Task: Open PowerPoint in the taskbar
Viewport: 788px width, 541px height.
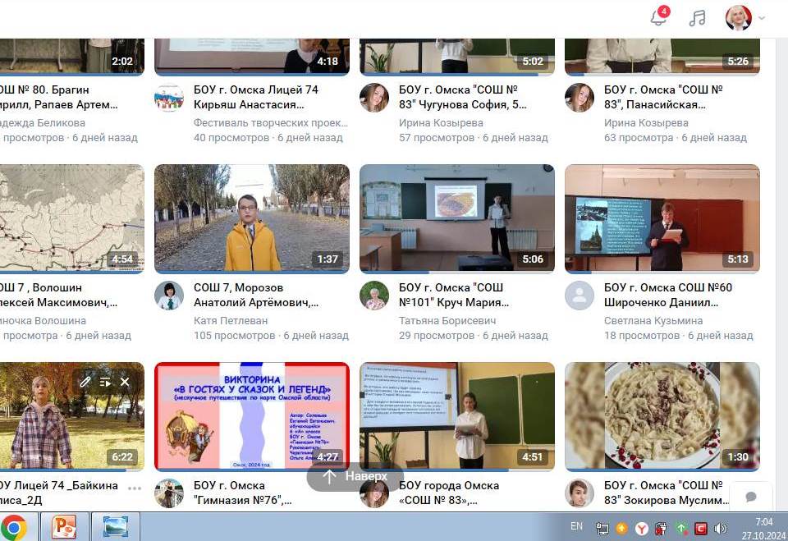Action: pos(64,527)
